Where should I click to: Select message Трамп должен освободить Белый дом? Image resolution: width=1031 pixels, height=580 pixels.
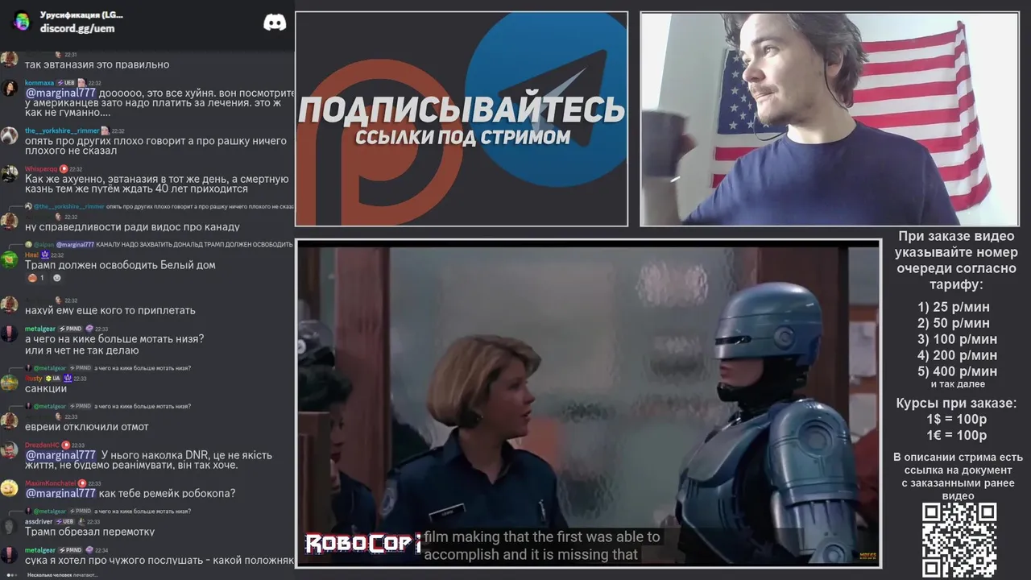tap(120, 265)
